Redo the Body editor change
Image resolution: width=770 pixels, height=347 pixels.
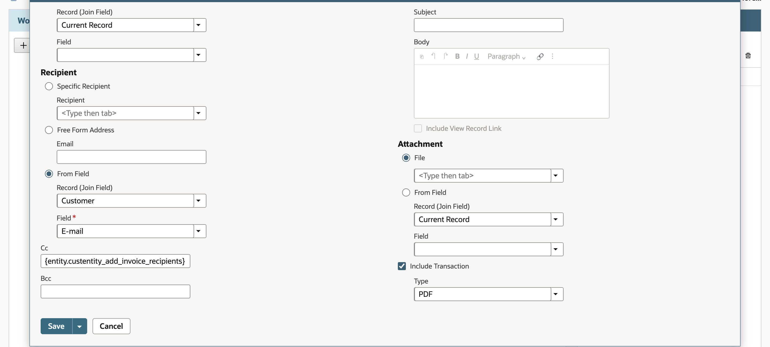[445, 56]
